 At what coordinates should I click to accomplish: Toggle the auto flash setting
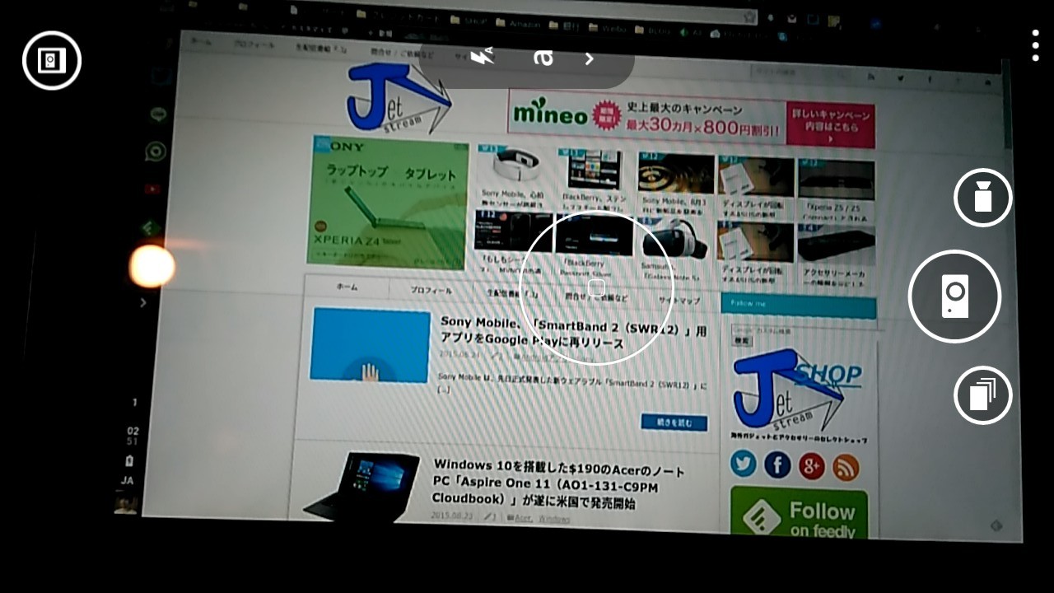[x=482, y=57]
